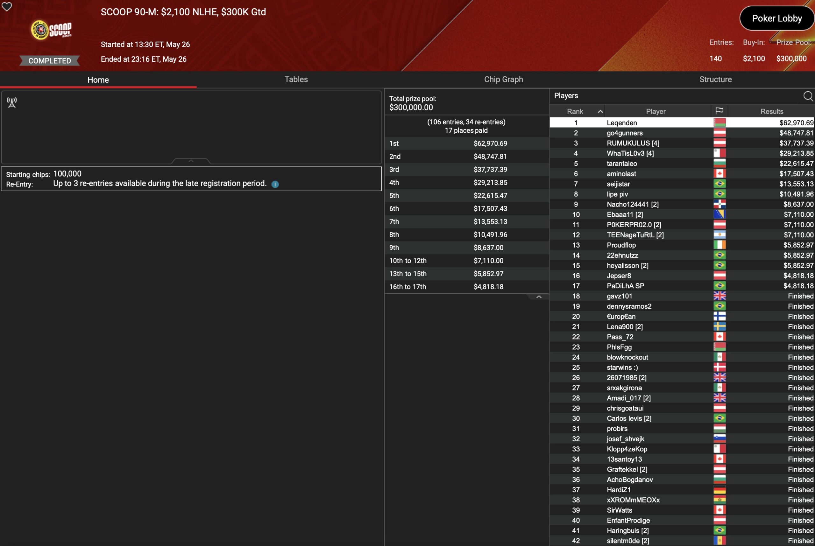Collapse the prize payouts list
Image resolution: width=815 pixels, height=546 pixels.
[x=539, y=297]
